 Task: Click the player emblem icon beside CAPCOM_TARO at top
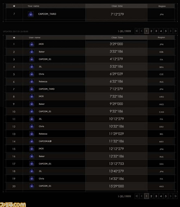click(31, 14)
